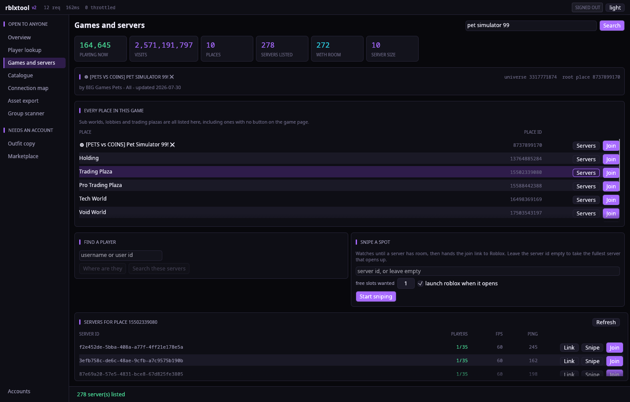Navigate to Asset export
630x402 pixels.
[34, 101]
